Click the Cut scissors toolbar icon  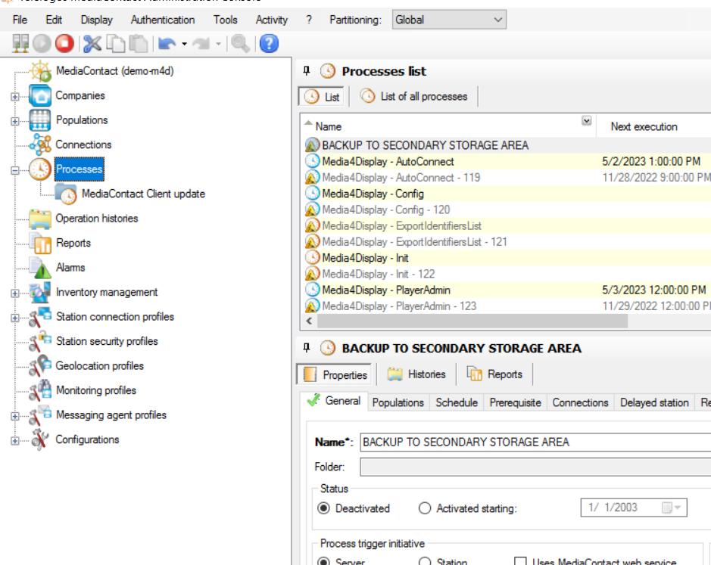pyautogui.click(x=92, y=44)
